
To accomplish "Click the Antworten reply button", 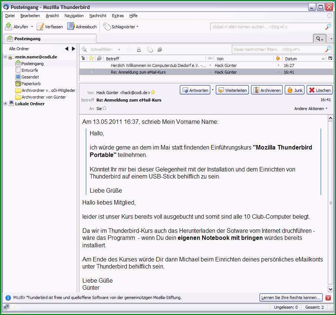I will click(195, 90).
